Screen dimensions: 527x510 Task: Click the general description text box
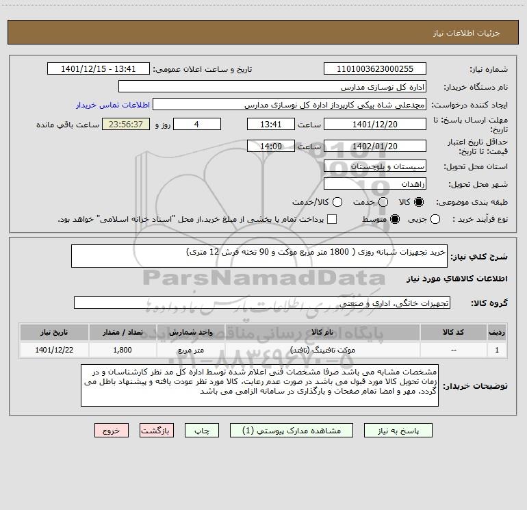coord(259,256)
